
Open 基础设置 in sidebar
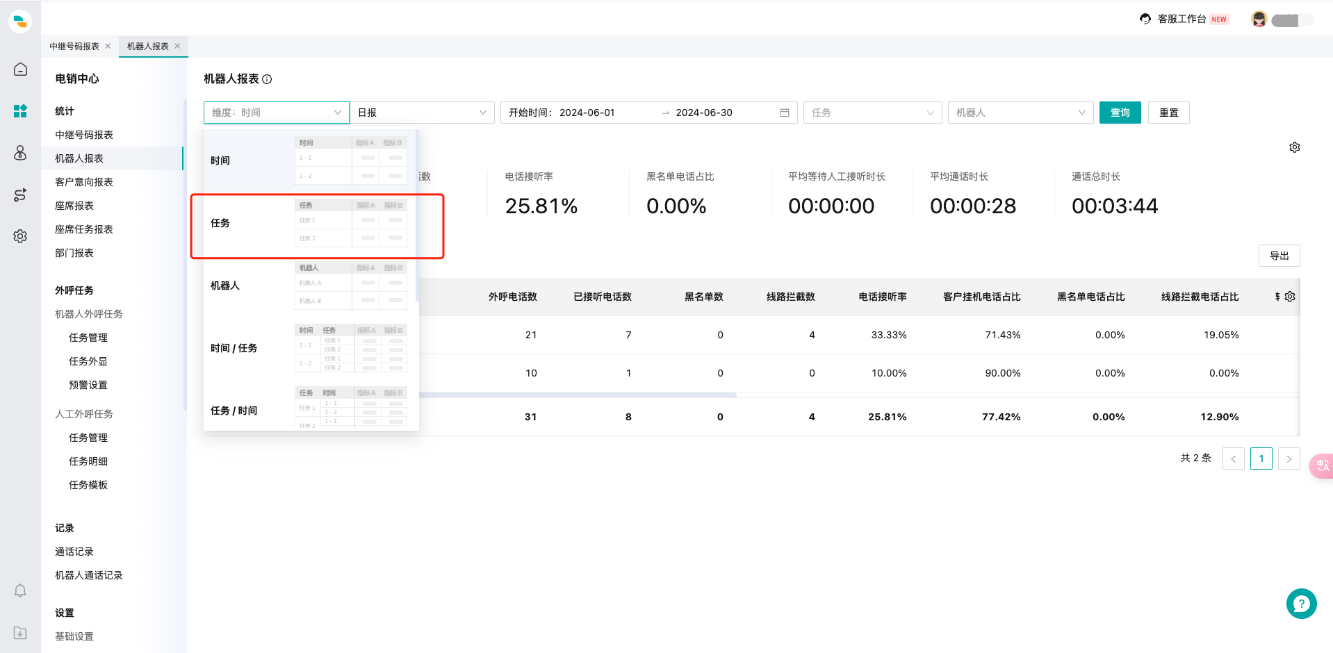coord(74,636)
